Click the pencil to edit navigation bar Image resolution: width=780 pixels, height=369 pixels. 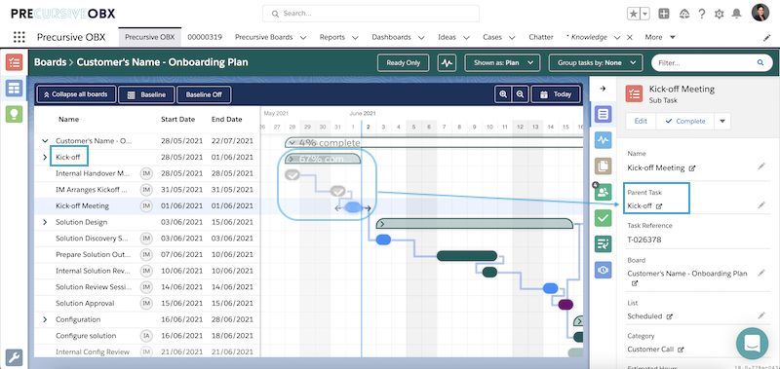pos(766,37)
